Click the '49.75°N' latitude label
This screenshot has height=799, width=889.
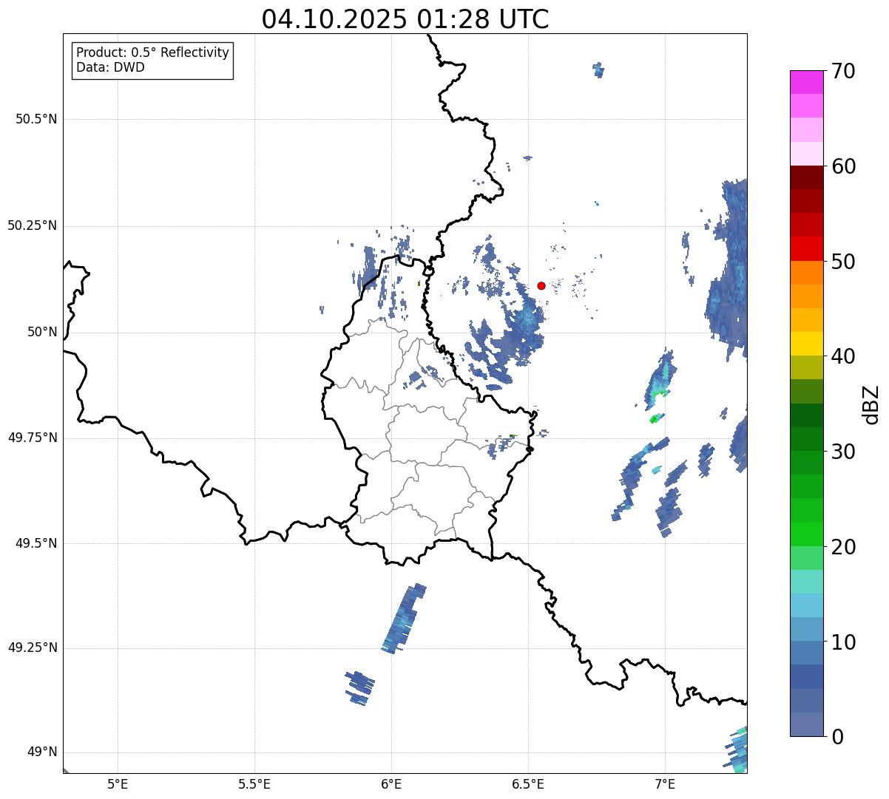(x=33, y=438)
